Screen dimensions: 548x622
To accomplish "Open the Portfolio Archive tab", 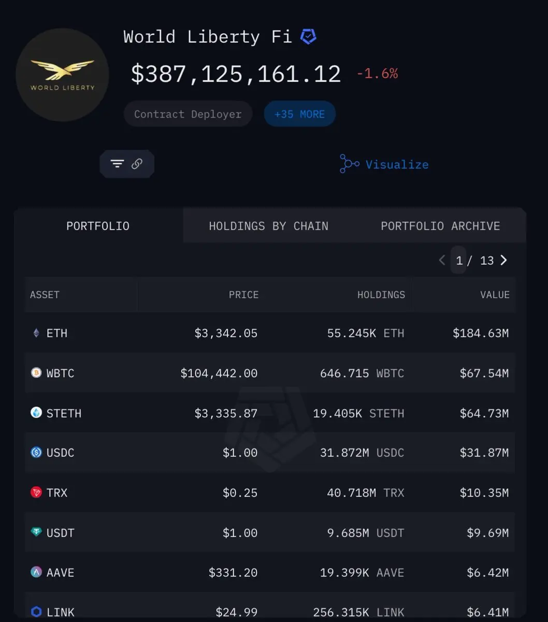I will 440,226.
